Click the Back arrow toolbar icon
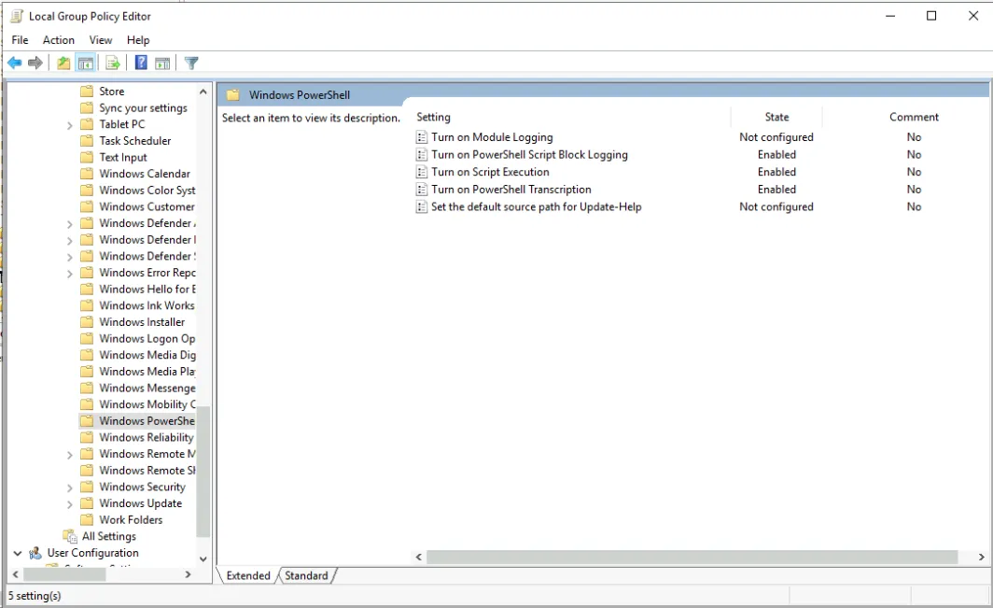The image size is (993, 608). pyautogui.click(x=14, y=64)
